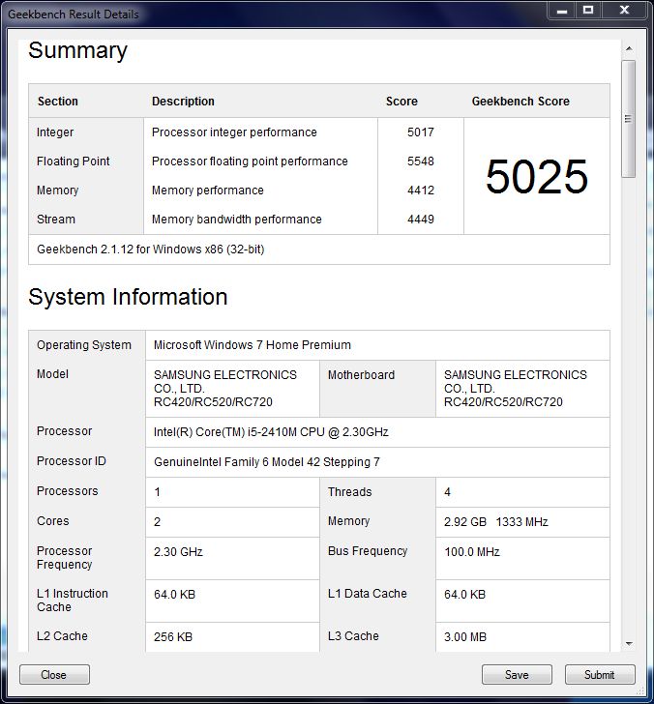Click the Motherboard value Samsung Electronics
Image resolution: width=654 pixels, height=704 pixels.
click(516, 389)
